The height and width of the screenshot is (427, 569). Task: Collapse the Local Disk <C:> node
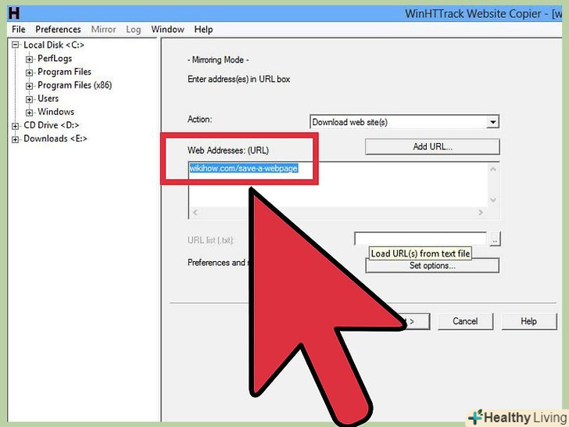(16, 45)
